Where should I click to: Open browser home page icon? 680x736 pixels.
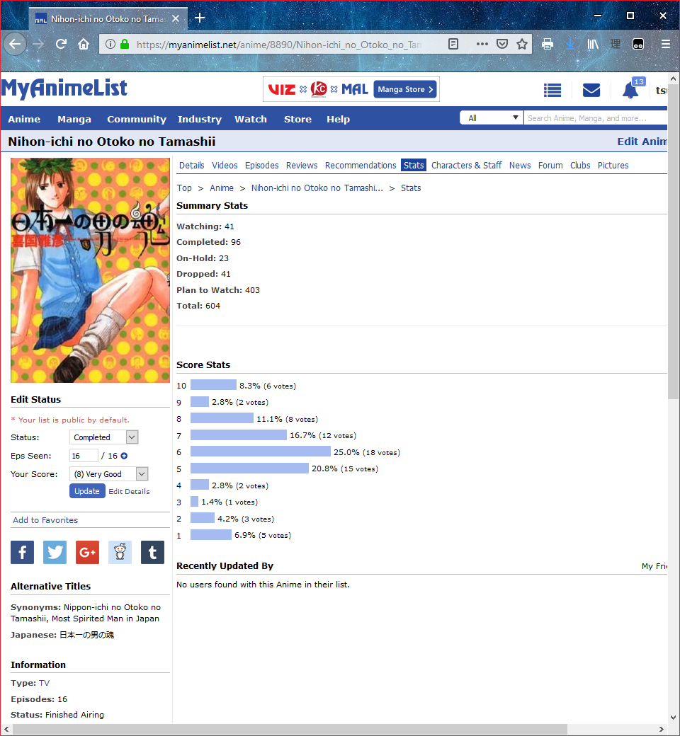(x=84, y=44)
